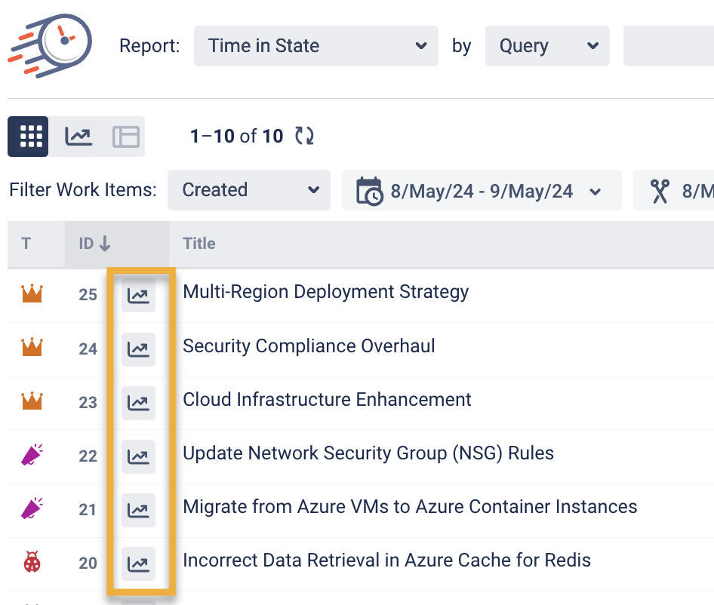
Task: Switch to pivot table view
Action: (126, 137)
